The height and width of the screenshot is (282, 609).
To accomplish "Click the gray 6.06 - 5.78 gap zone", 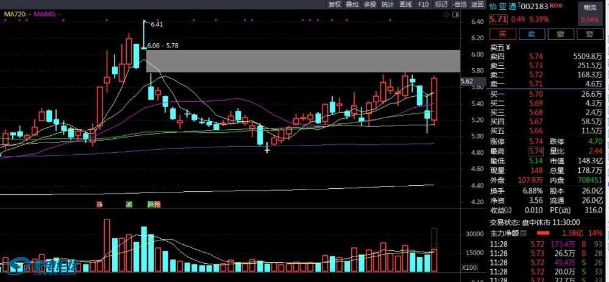I will tap(302, 61).
